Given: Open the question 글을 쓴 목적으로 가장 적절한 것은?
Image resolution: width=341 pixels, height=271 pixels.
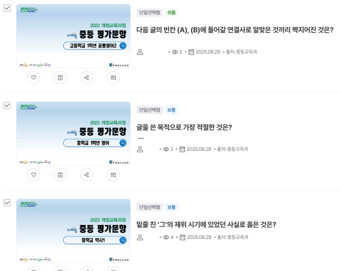Looking at the screenshot, I should [x=184, y=127].
